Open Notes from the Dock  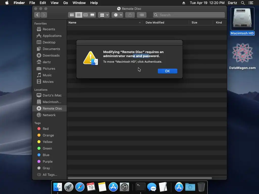pos(102,187)
